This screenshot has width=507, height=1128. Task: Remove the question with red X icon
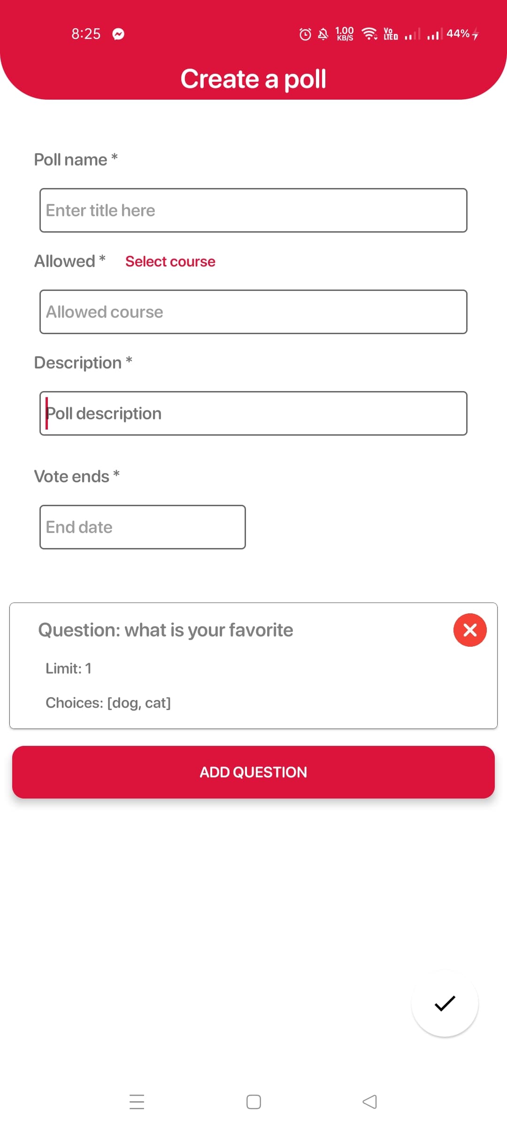tap(470, 630)
